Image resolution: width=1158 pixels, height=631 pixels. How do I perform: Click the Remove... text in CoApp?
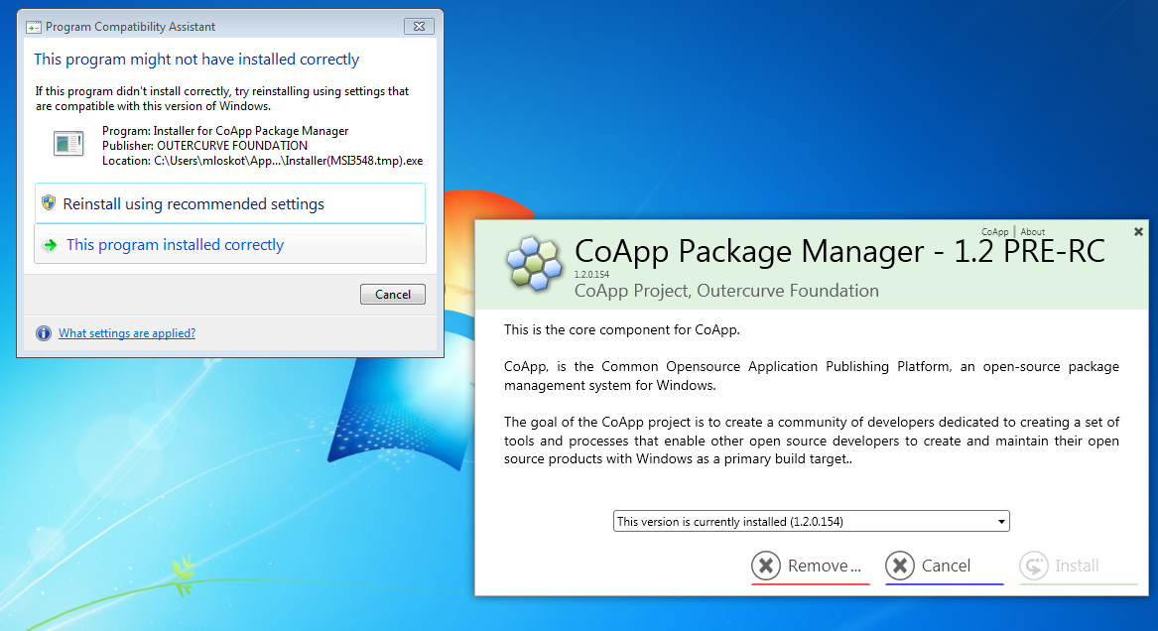pos(825,567)
